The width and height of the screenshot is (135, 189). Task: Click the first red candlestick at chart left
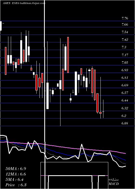(x=6, y=61)
